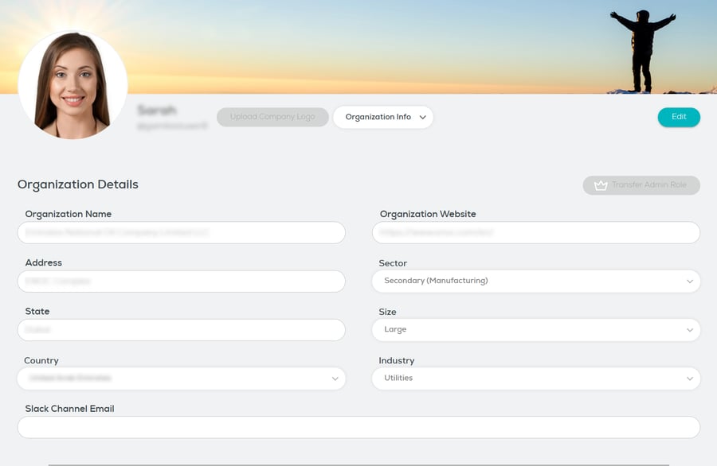Click the Organization Name input field
Viewport: 717px width, 466px height.
pyautogui.click(x=182, y=232)
